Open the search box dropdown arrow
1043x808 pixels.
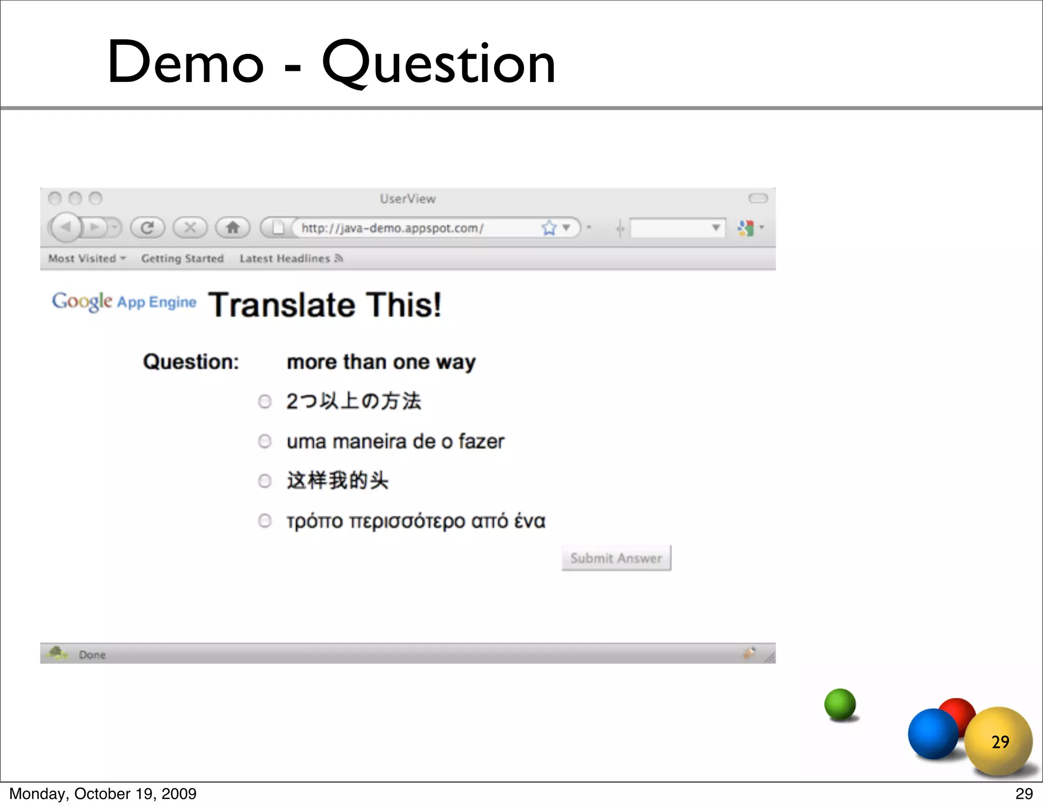[716, 228]
